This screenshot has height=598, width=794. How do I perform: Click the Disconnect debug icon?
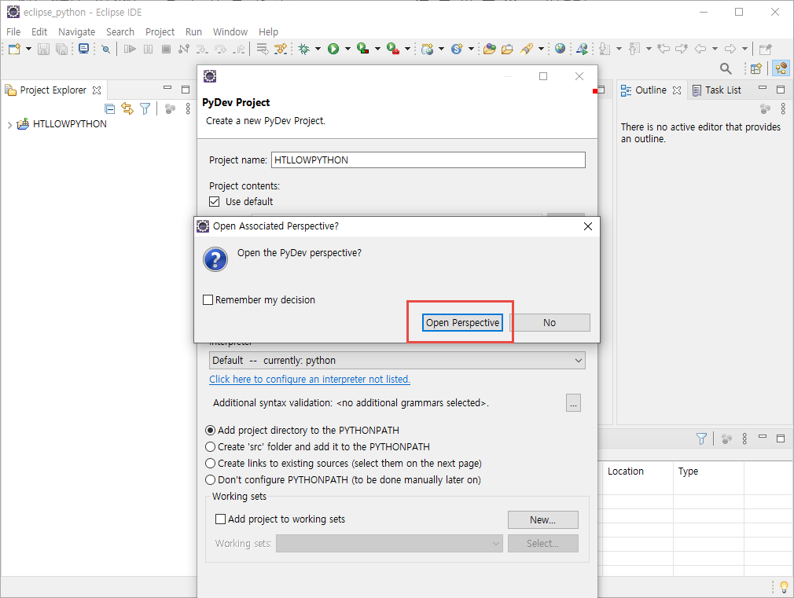[184, 50]
